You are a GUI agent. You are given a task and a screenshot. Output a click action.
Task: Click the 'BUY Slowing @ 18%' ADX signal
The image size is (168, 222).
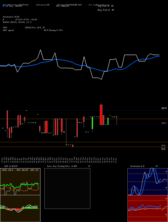(53, 30)
